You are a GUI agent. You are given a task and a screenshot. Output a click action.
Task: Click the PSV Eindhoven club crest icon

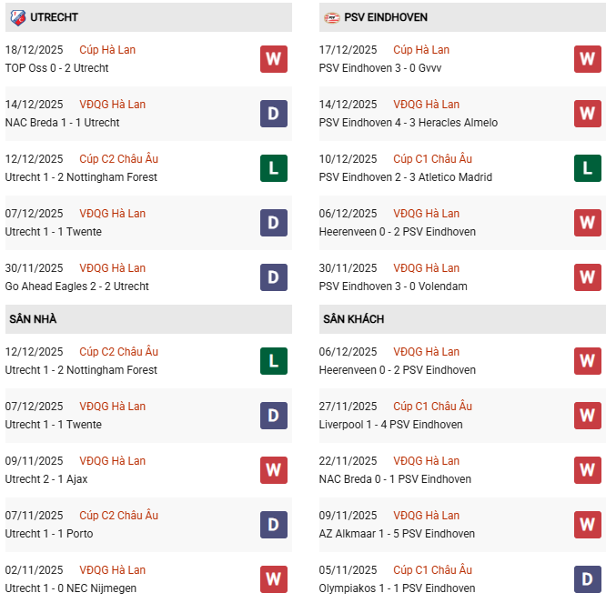[x=332, y=17]
